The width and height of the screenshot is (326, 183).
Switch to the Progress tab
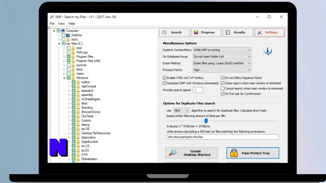click(206, 32)
